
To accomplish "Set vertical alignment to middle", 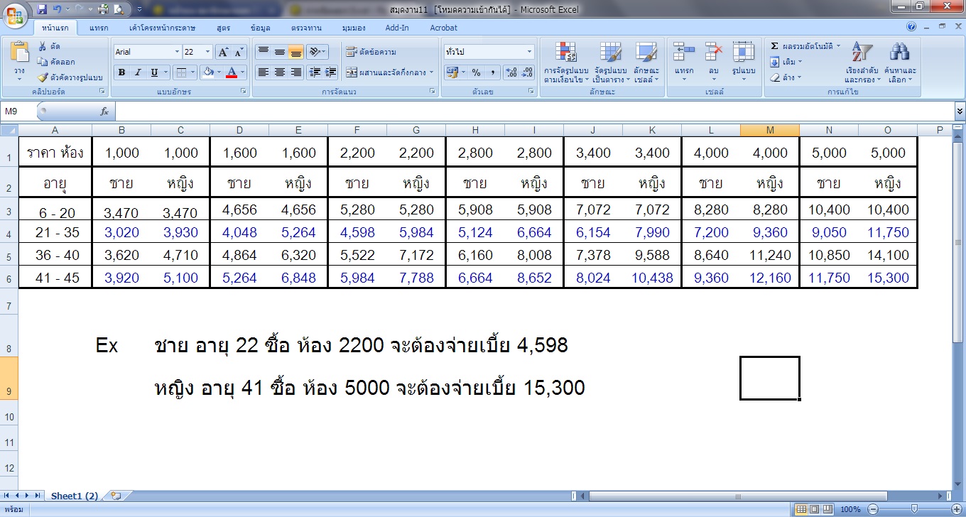I will click(x=279, y=52).
